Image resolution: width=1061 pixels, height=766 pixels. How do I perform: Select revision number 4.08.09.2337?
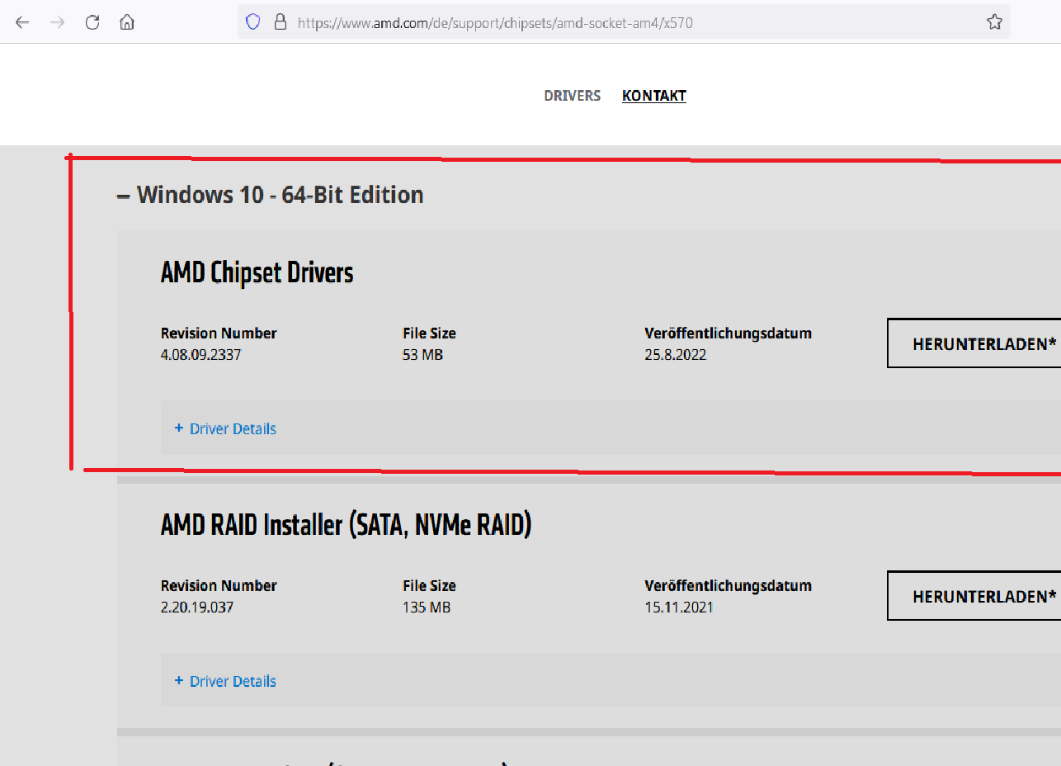pos(201,355)
